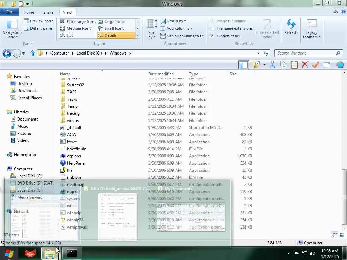The width and height of the screenshot is (347, 260).
Task: Expand the layout gallery more arrow
Action: (x=138, y=35)
